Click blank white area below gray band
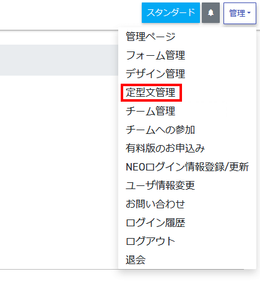This screenshot has width=260, height=292. (59, 172)
